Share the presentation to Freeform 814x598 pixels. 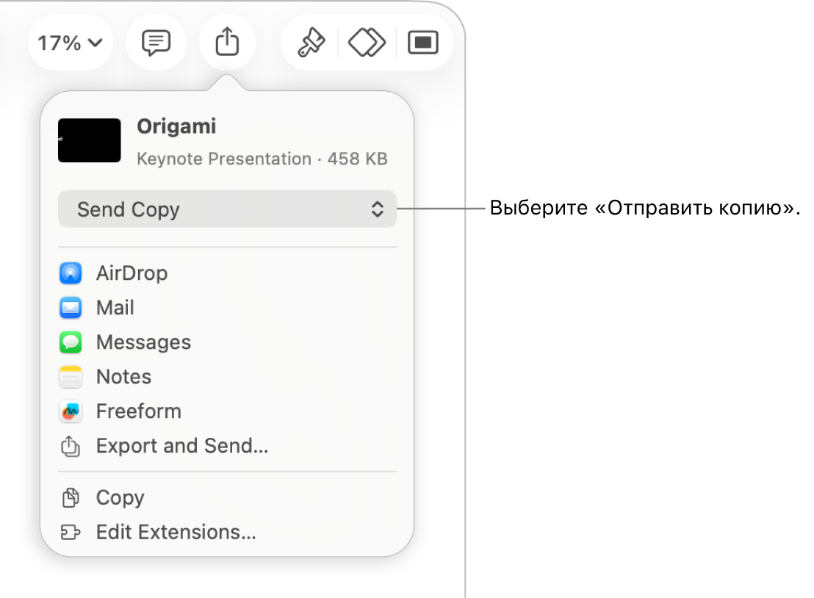pos(228,411)
